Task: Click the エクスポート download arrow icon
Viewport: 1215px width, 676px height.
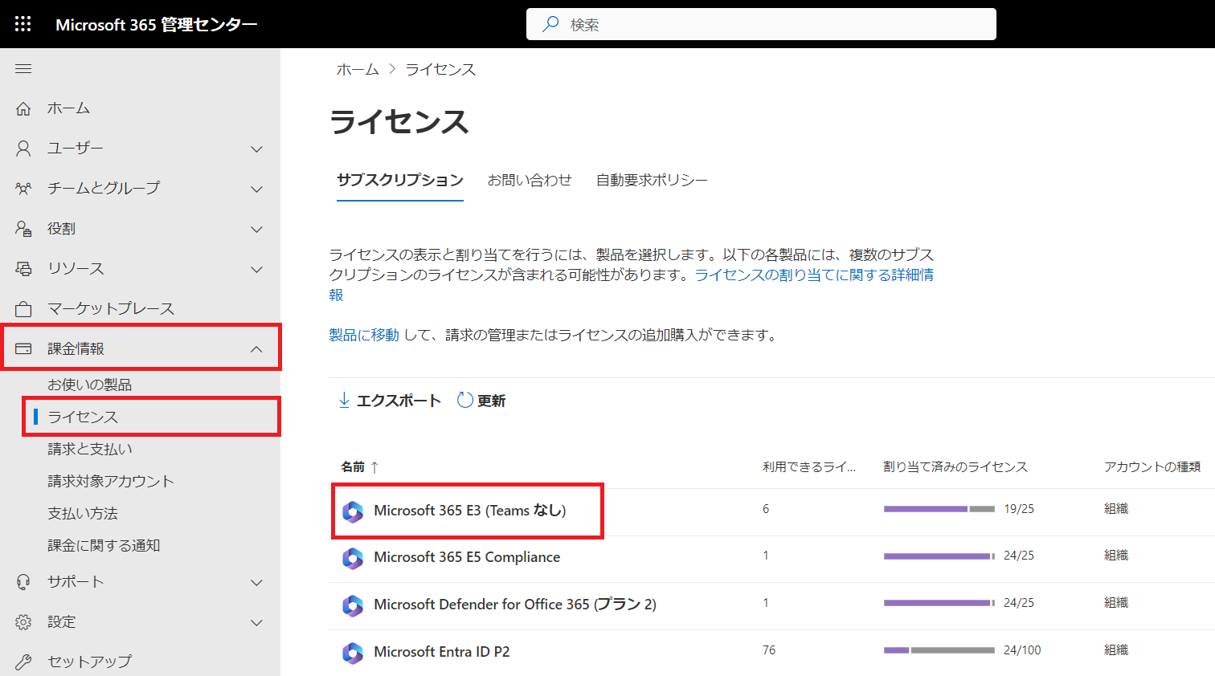Action: click(x=344, y=400)
